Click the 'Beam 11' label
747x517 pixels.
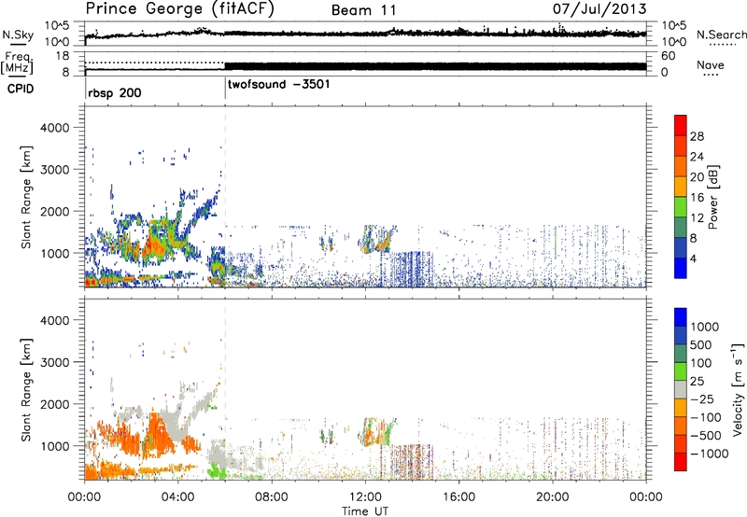[364, 10]
